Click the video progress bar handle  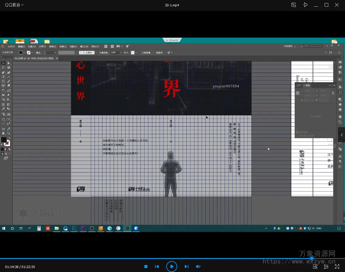click(x=312, y=258)
